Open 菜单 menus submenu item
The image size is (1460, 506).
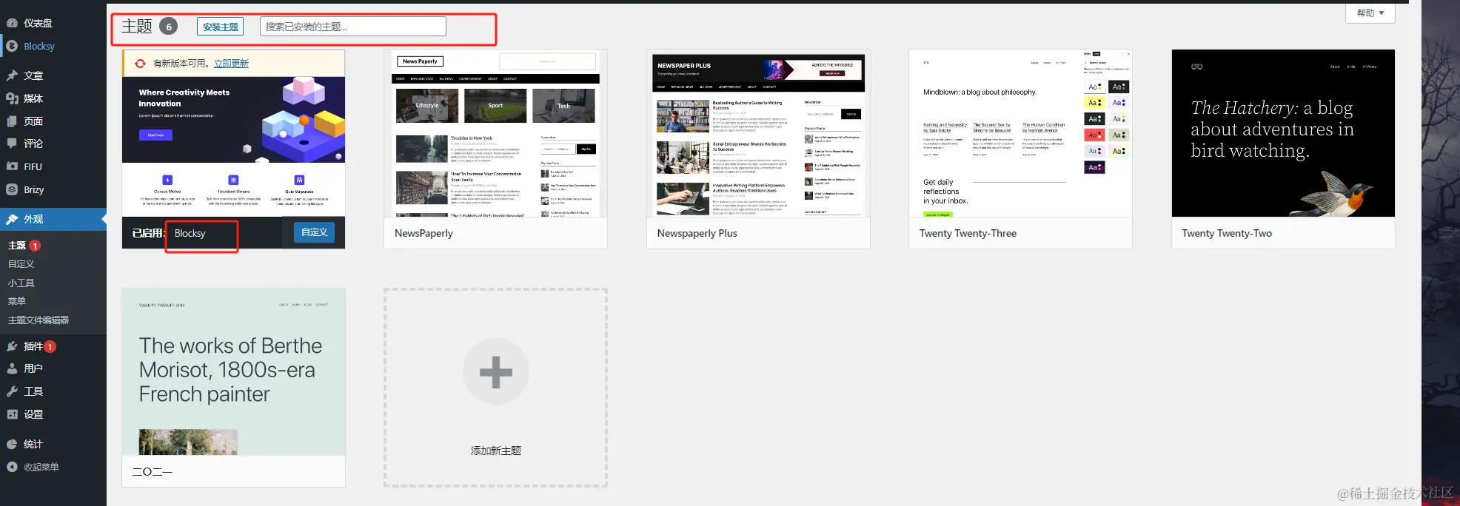coord(16,302)
